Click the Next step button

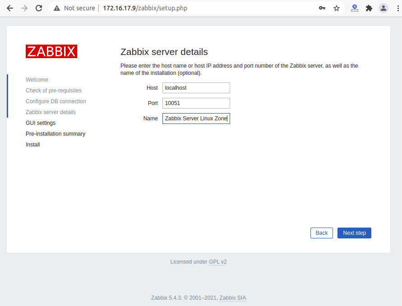click(354, 233)
